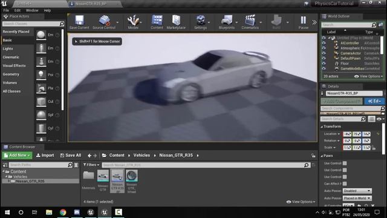Open the Edit menu

[18, 10]
